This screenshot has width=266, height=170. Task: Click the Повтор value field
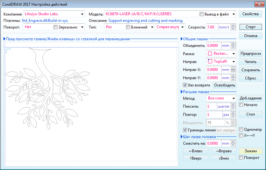(x=214, y=115)
